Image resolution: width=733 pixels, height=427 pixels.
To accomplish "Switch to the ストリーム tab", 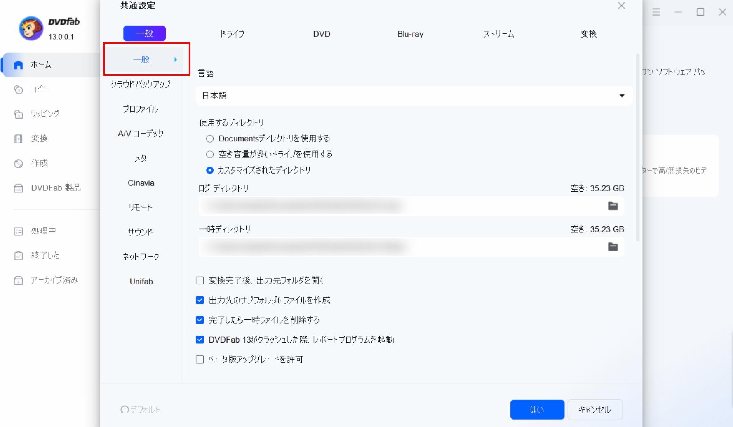I will 498,34.
